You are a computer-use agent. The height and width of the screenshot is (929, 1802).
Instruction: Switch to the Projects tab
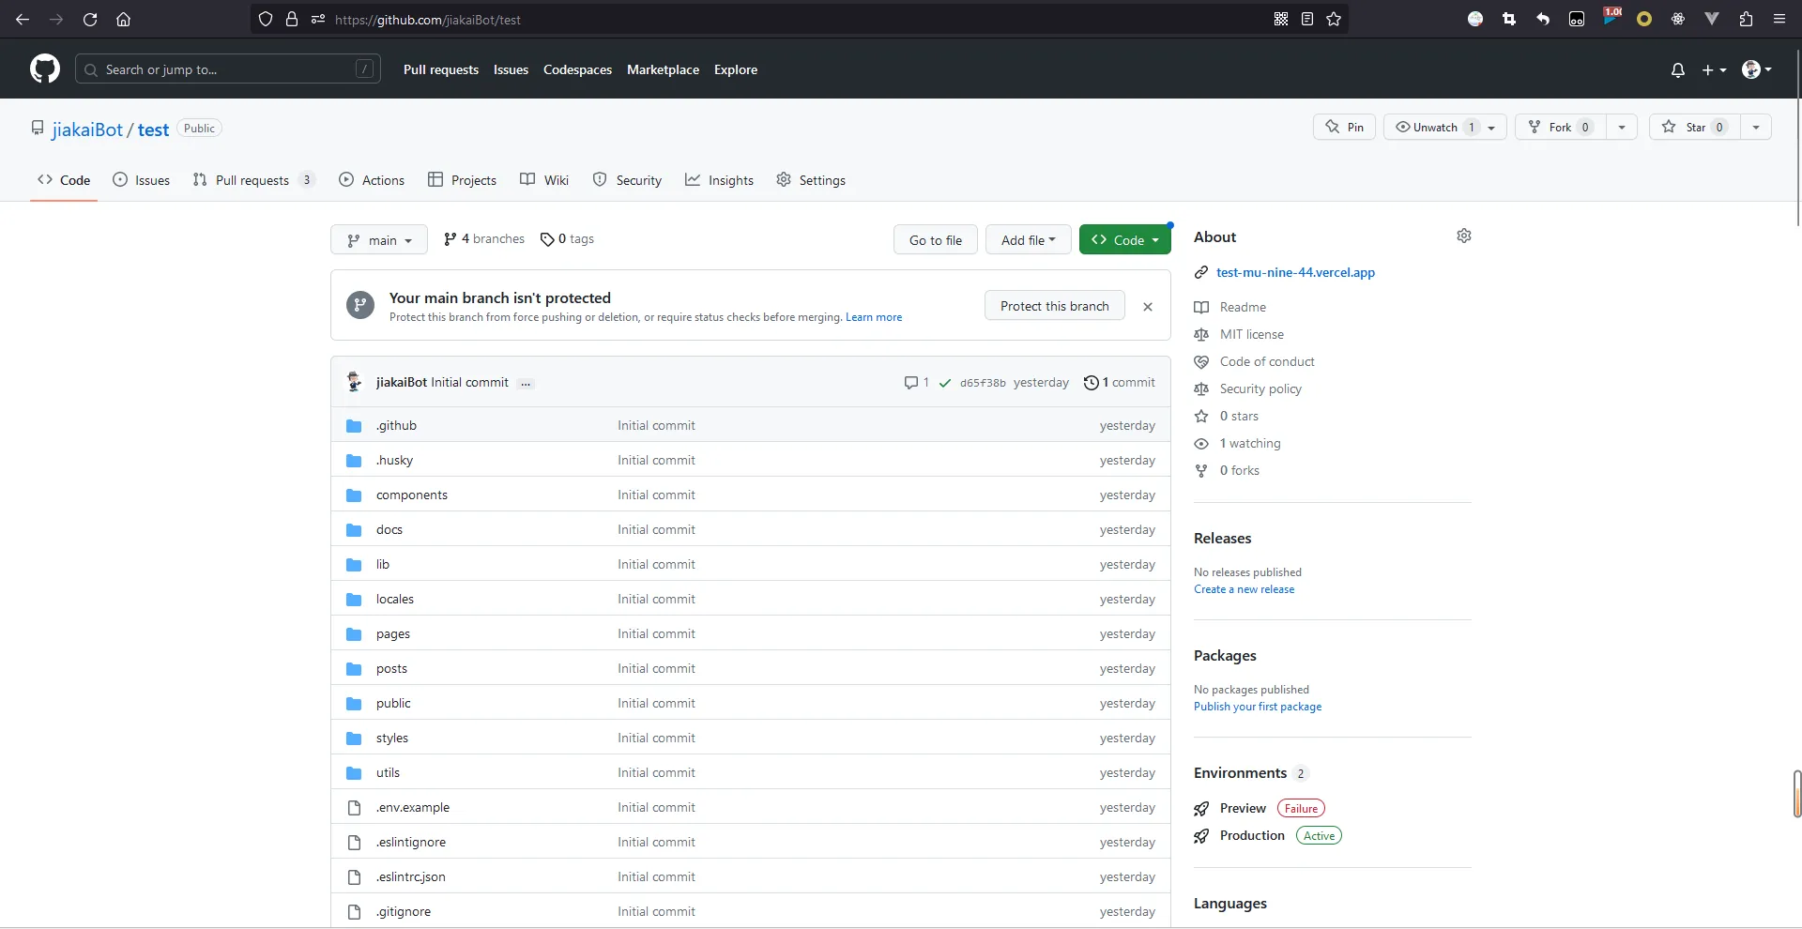[x=462, y=180]
